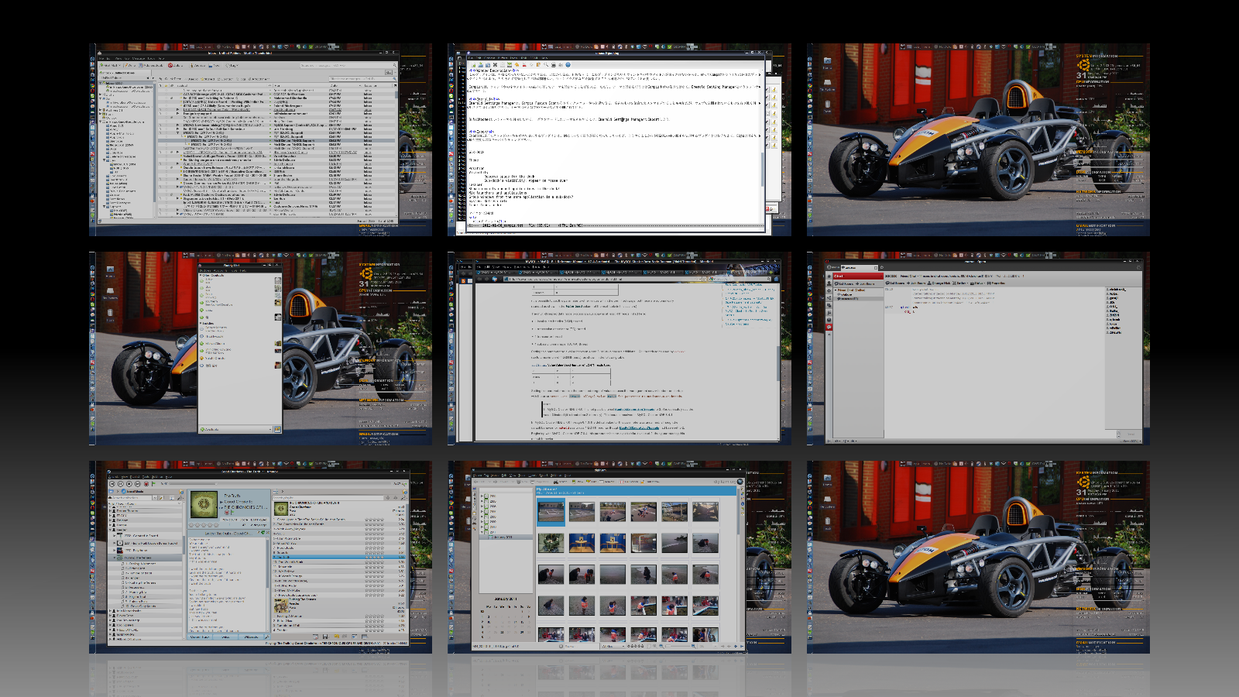This screenshot has width=1239, height=697.
Task: Open the Playlist menu in Amarok
Action: pyautogui.click(x=136, y=477)
